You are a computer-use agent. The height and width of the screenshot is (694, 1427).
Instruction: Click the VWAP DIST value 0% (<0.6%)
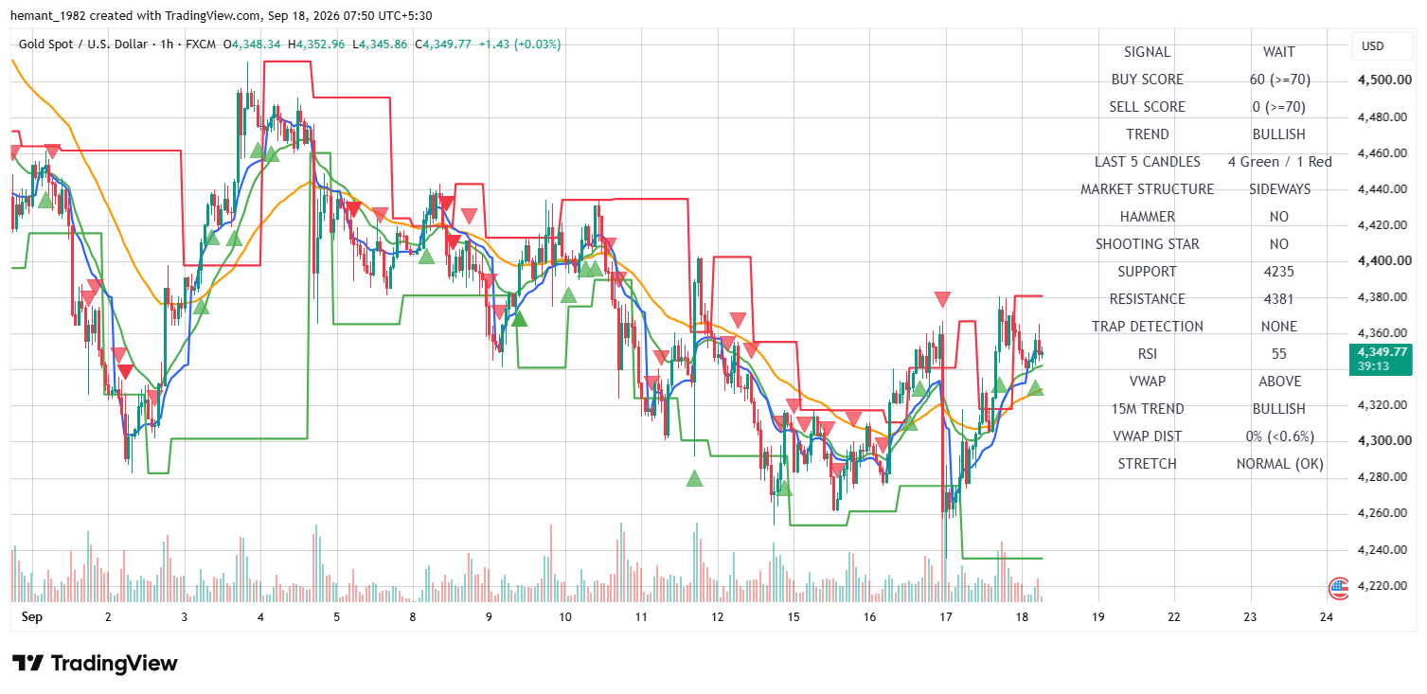(x=1279, y=436)
